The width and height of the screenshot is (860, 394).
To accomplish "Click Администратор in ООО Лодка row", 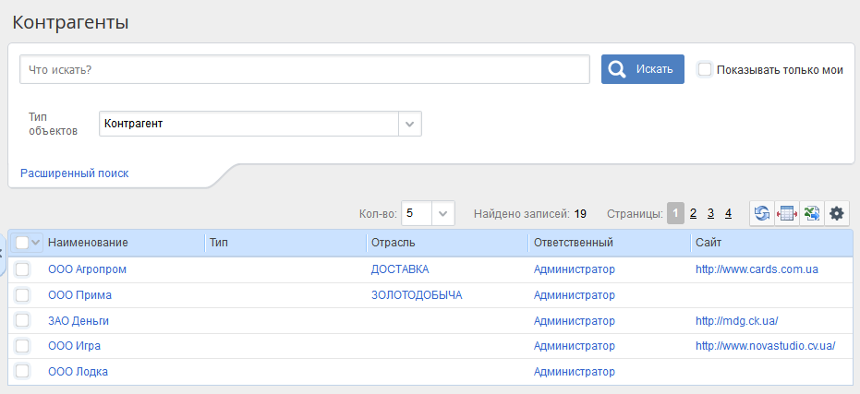I will coord(575,372).
